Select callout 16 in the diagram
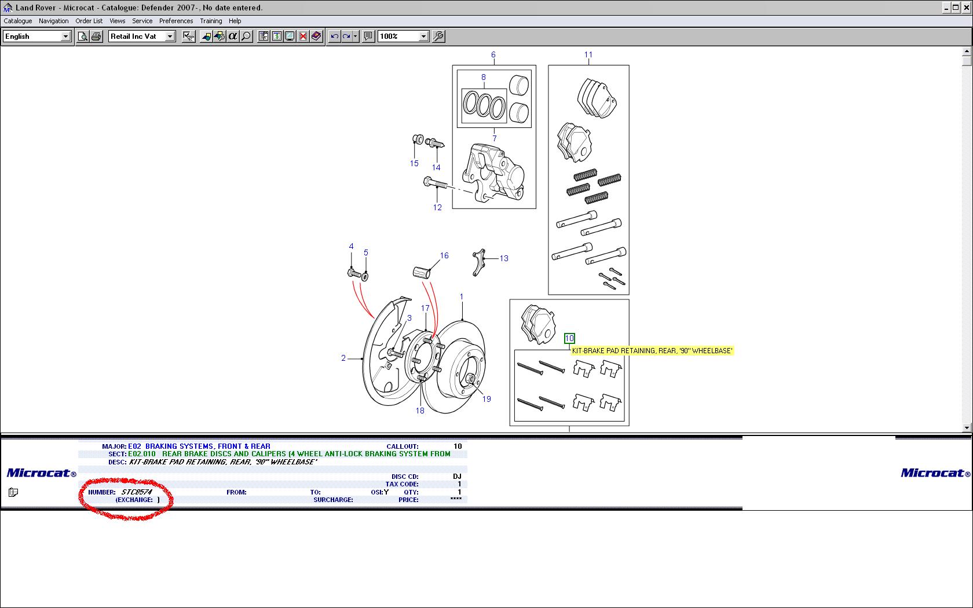Screen dimensions: 973x608 pyautogui.click(x=444, y=255)
